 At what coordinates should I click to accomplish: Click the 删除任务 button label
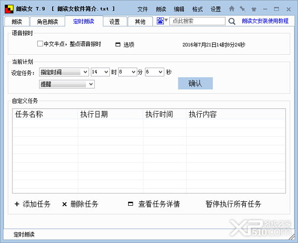[x=84, y=204]
